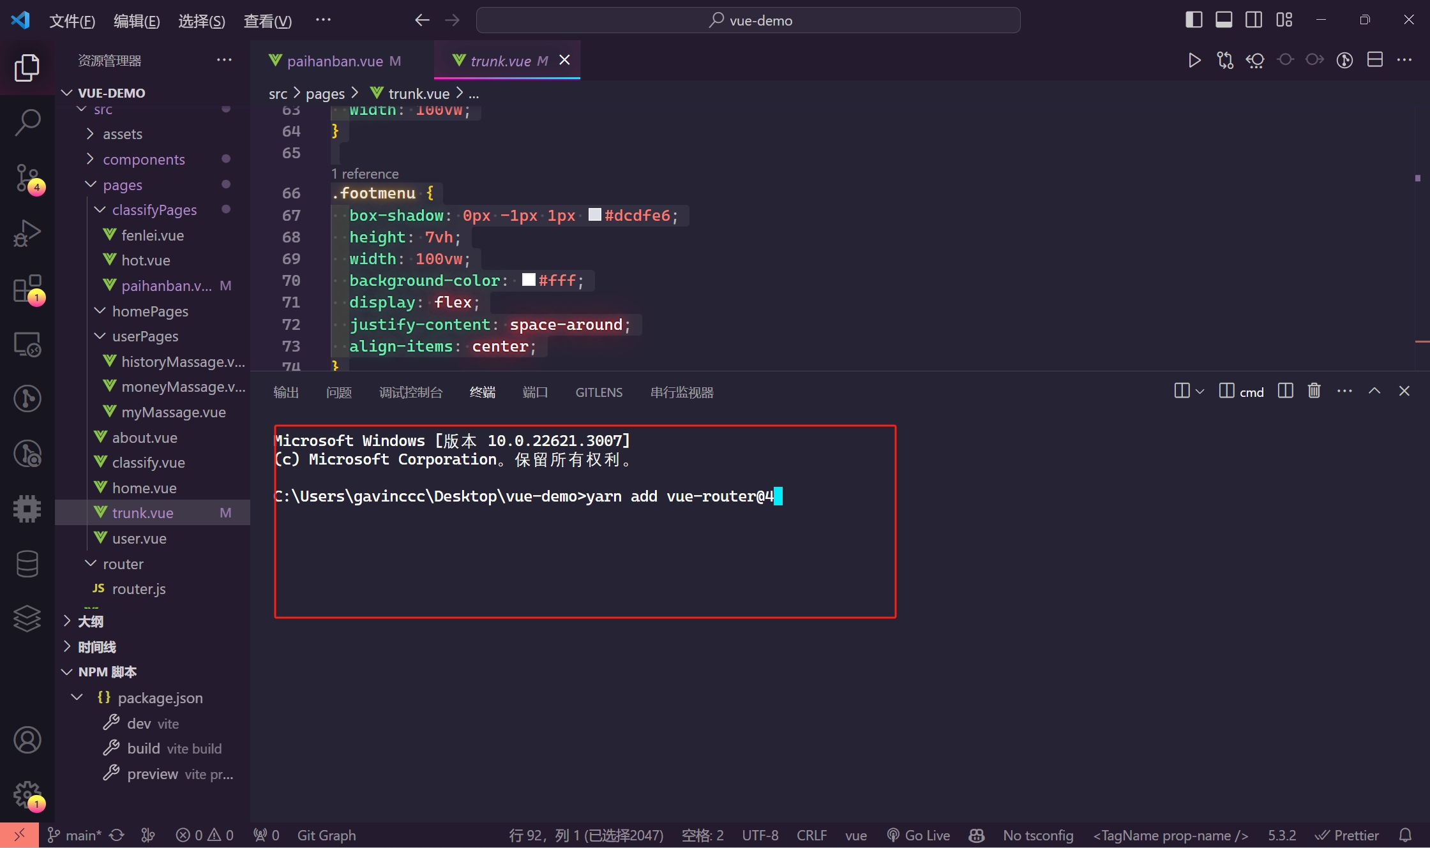
Task: Click the vue-demo command center search box
Action: 748,20
